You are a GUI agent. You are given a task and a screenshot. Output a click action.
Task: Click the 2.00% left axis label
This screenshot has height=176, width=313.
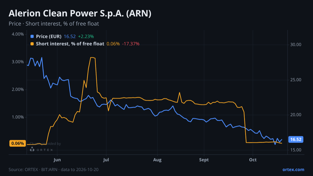click(18, 89)
